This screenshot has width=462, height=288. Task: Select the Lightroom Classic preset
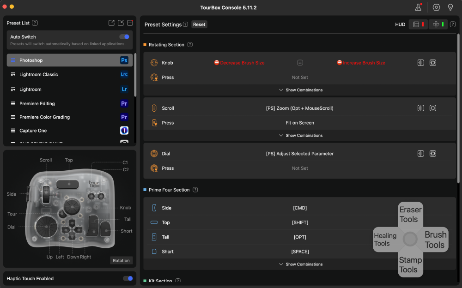(70, 74)
